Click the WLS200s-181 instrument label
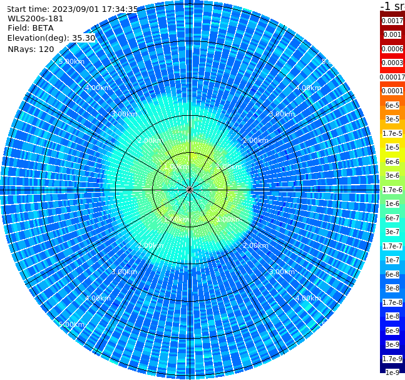Screen dimensions: 405x380 click(x=36, y=19)
